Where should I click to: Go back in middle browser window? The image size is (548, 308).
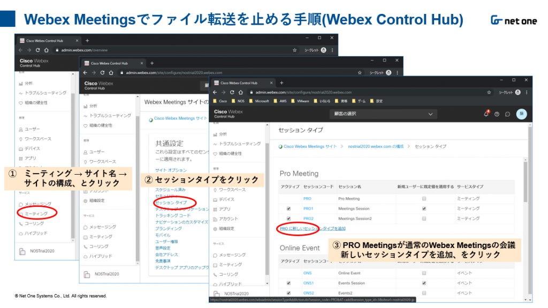click(x=85, y=73)
